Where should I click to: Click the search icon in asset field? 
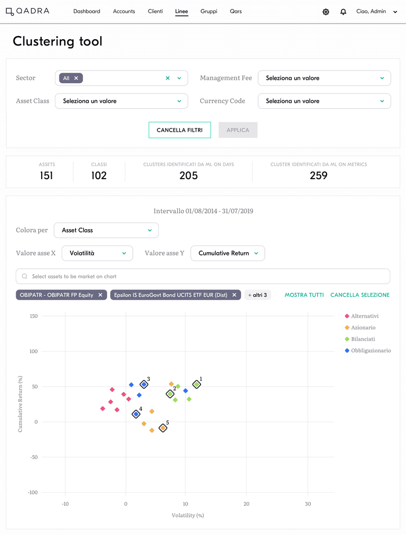click(25, 276)
